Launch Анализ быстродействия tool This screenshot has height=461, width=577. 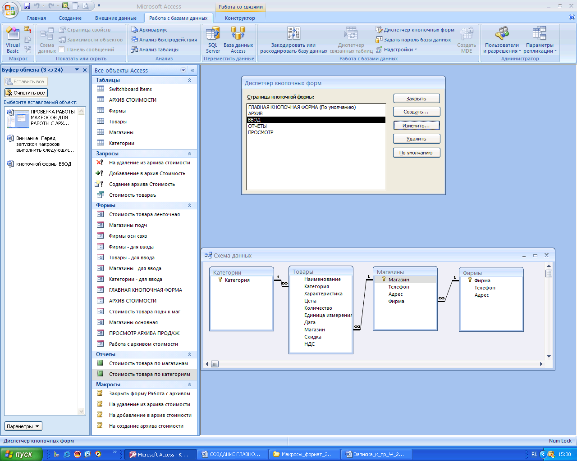point(164,40)
